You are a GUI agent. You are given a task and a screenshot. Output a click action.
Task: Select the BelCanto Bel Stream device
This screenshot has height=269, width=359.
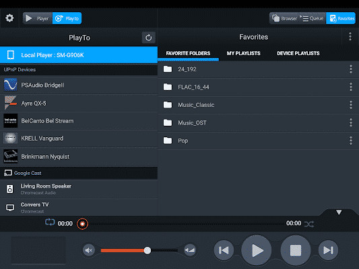pyautogui.click(x=79, y=121)
